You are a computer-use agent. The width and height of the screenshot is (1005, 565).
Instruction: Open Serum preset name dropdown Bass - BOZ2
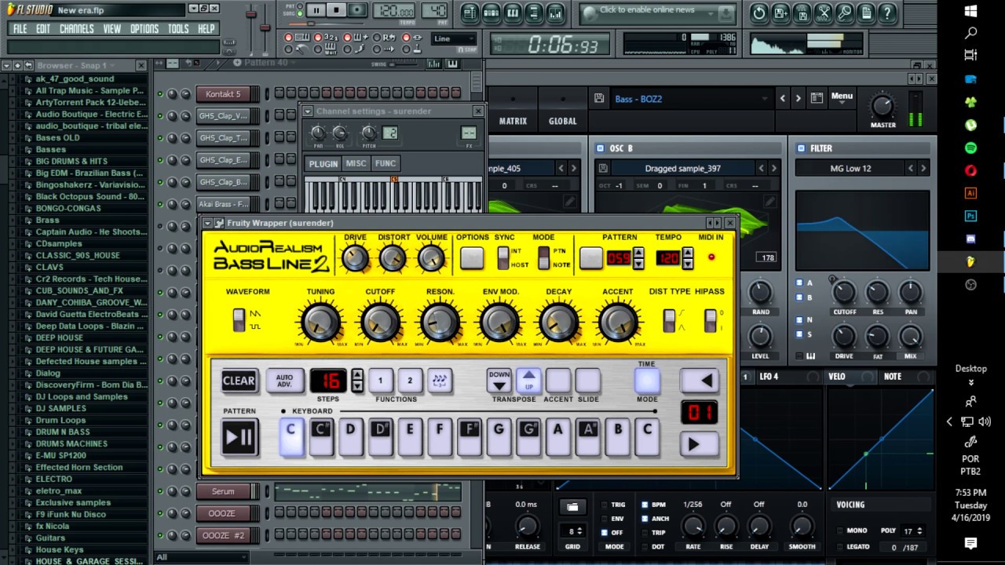691,99
